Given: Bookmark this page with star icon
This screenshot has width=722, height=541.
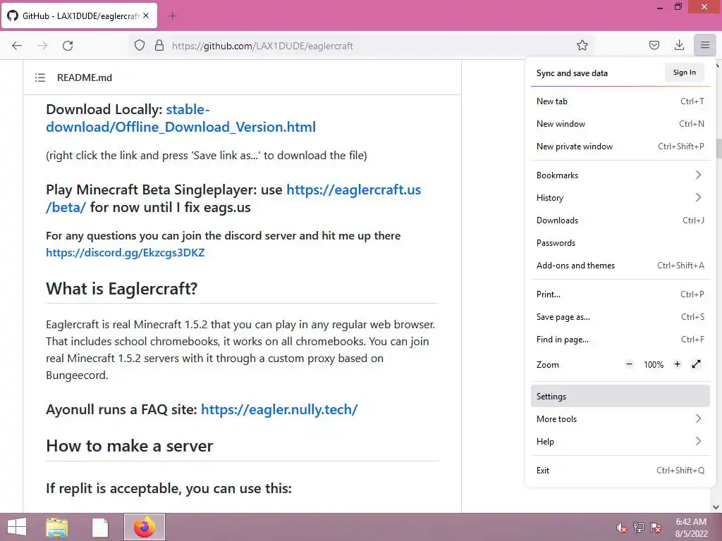Looking at the screenshot, I should click(582, 45).
